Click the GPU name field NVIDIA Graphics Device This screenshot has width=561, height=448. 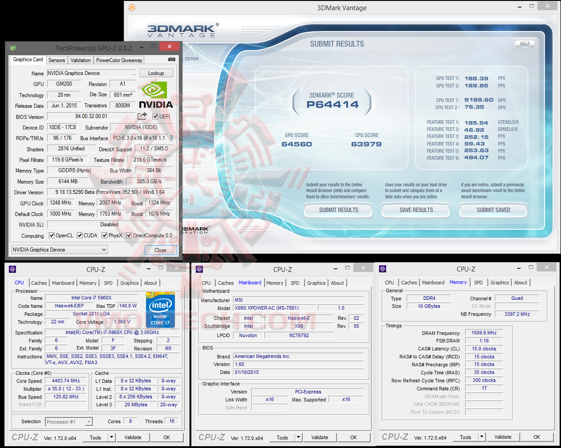[x=91, y=73]
